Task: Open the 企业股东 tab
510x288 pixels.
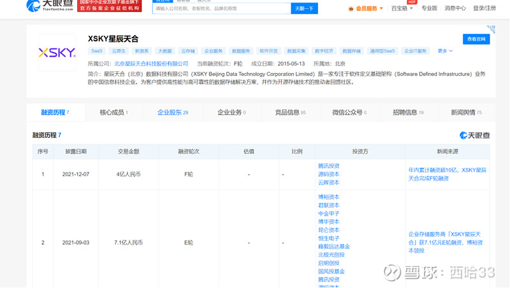Action: click(173, 113)
